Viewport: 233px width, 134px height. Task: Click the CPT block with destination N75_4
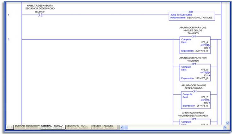[195, 45]
